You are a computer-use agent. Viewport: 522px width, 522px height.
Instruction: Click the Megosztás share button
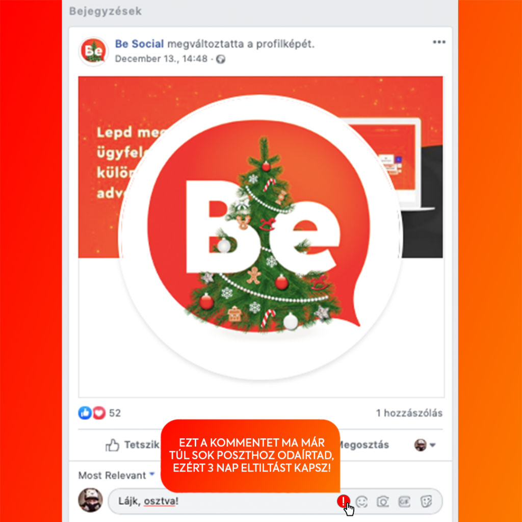tap(364, 445)
